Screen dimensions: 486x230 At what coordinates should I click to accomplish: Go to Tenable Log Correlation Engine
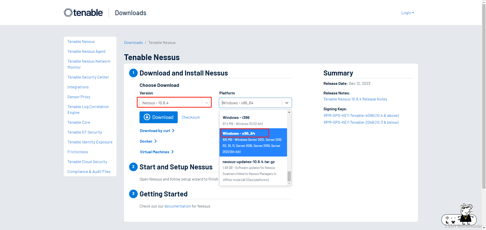tap(88, 110)
